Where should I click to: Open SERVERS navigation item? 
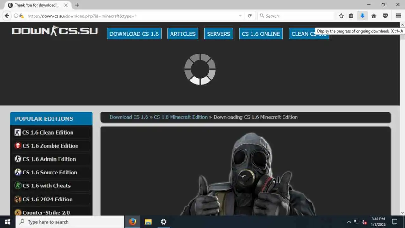click(219, 34)
